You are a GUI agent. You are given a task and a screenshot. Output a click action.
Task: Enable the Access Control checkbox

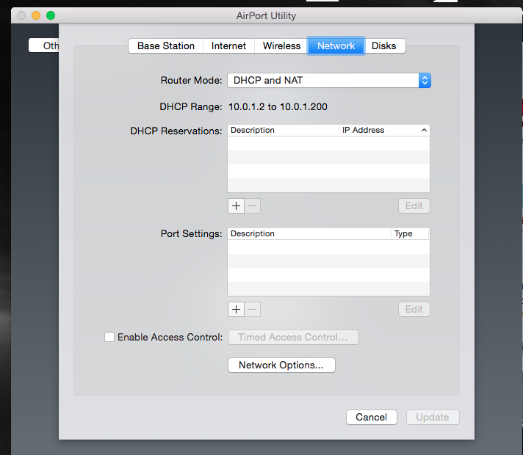(x=109, y=337)
